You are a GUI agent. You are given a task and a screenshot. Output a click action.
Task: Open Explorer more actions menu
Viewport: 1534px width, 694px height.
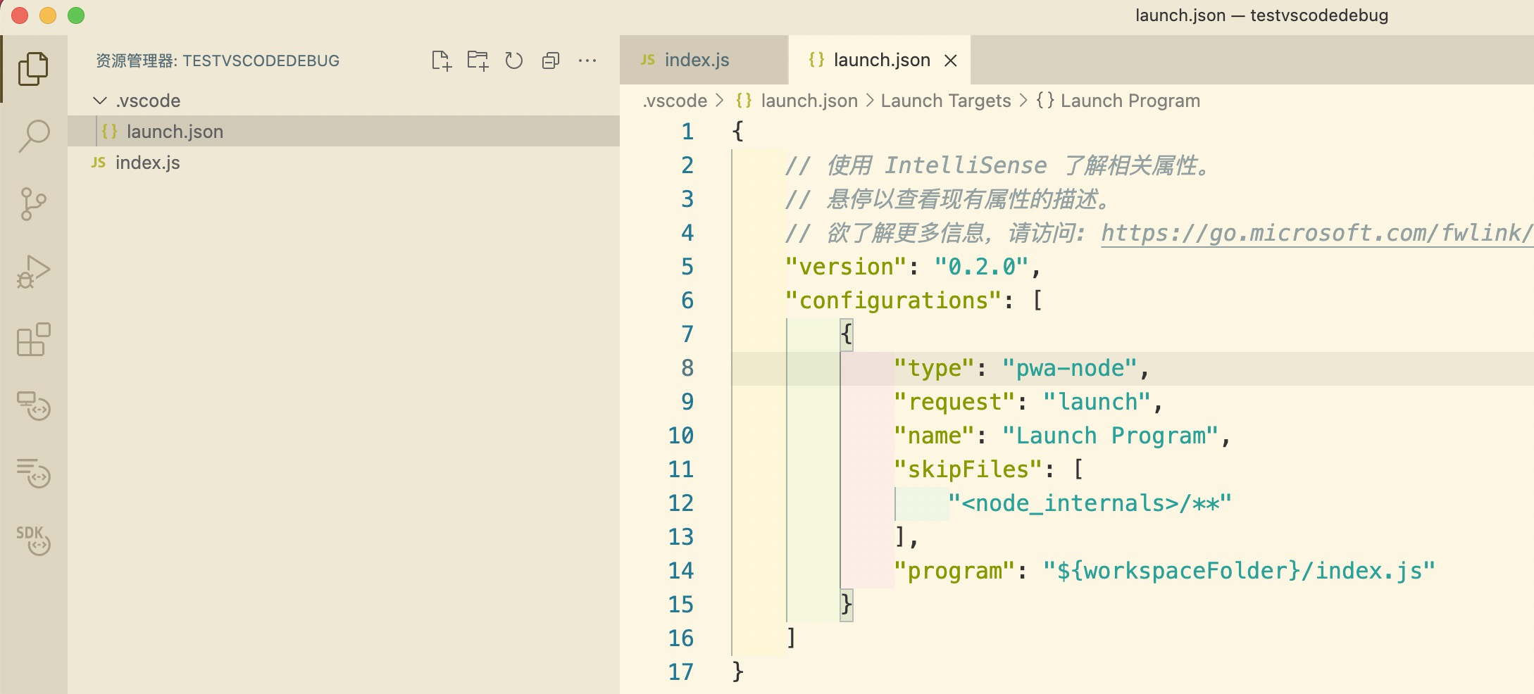(x=588, y=61)
